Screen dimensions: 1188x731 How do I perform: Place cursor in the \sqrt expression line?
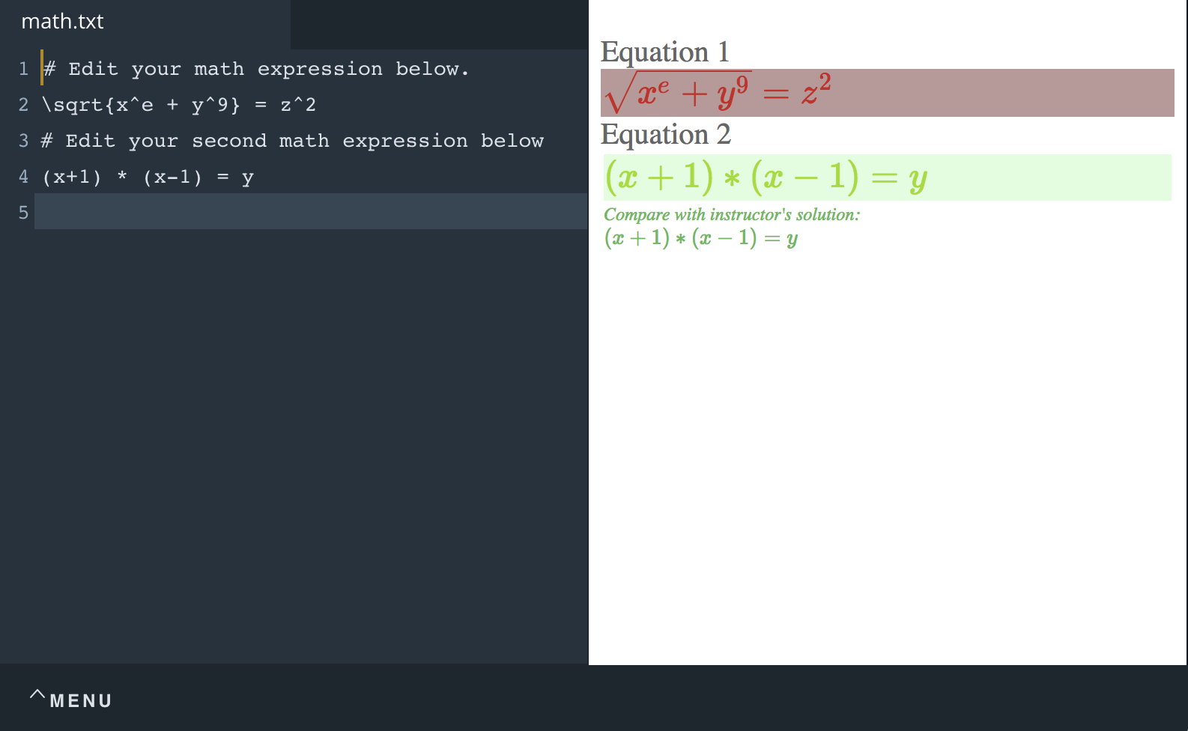(179, 105)
